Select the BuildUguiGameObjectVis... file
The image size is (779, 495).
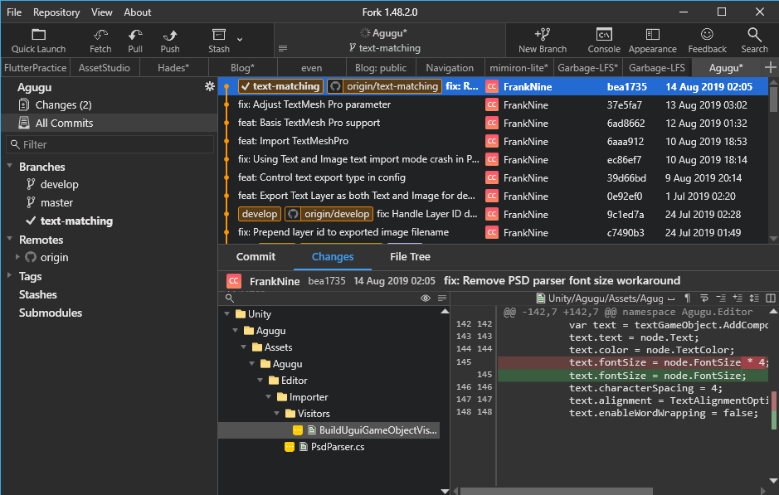pyautogui.click(x=329, y=430)
